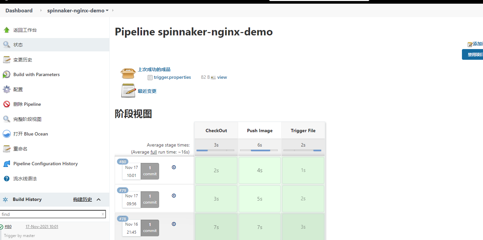Open 变更历史 from the sidebar
Screen dimensions: 483x240
tap(23, 60)
